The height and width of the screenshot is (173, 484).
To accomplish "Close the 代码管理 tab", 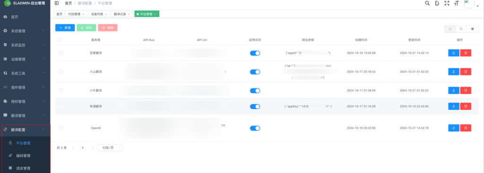I will coord(83,14).
